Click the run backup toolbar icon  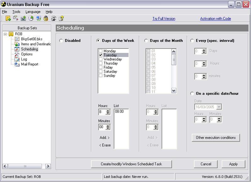pyautogui.click(x=16, y=18)
